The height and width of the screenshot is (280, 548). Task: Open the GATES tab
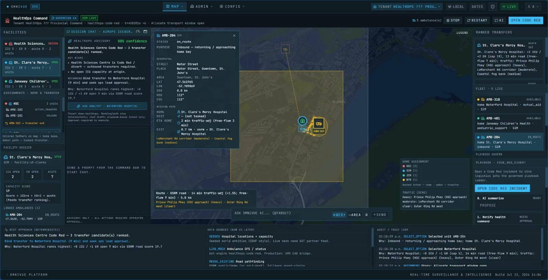(477, 6)
